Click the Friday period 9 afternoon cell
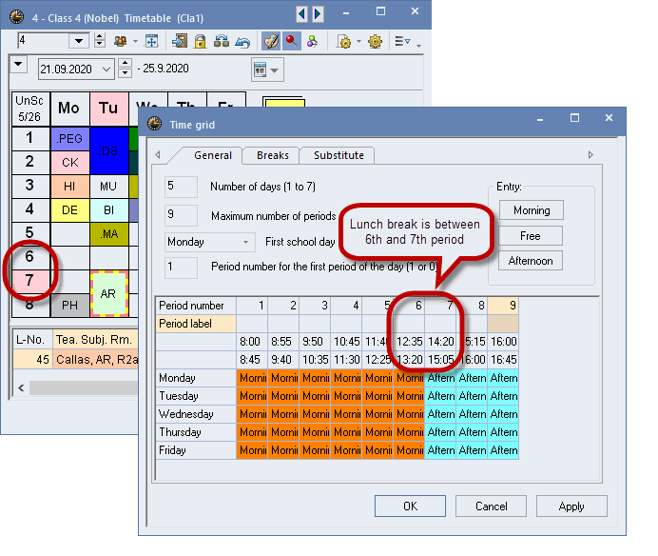 503,450
